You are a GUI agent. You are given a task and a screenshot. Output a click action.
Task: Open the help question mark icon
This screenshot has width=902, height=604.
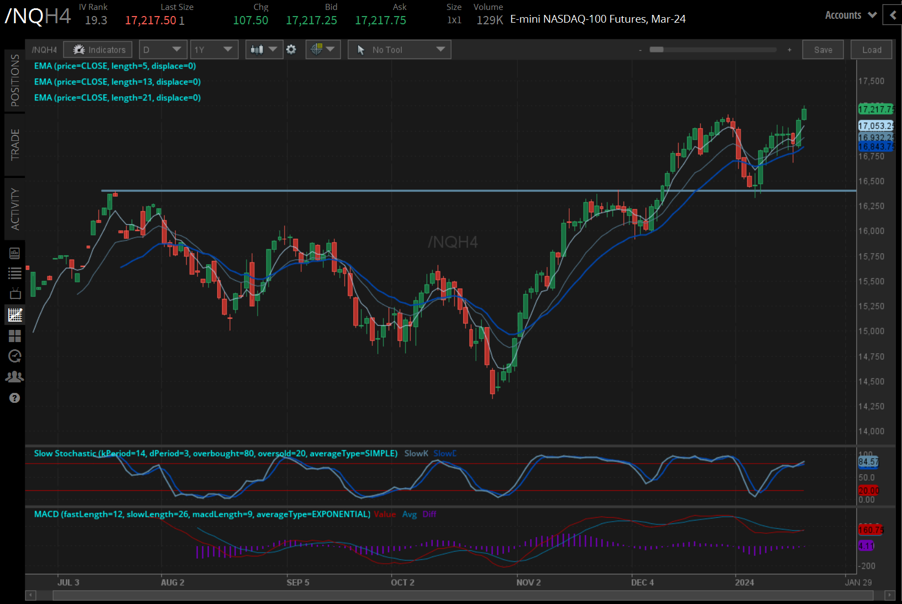click(15, 398)
